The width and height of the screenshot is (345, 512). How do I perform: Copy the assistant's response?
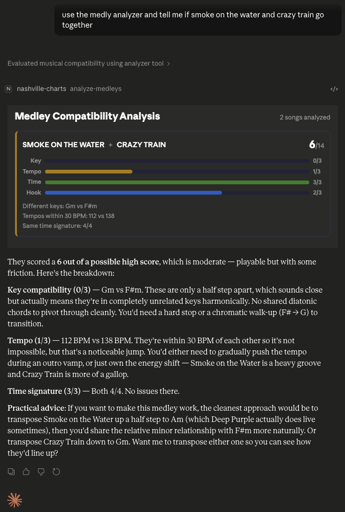[x=11, y=472]
